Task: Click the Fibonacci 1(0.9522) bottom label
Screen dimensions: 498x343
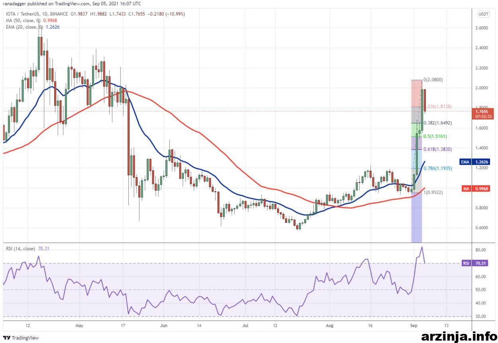Action: tap(433, 192)
